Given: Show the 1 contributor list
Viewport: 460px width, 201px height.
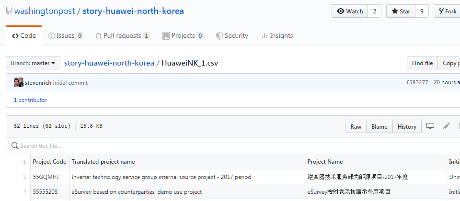Looking at the screenshot, I should pos(30,100).
